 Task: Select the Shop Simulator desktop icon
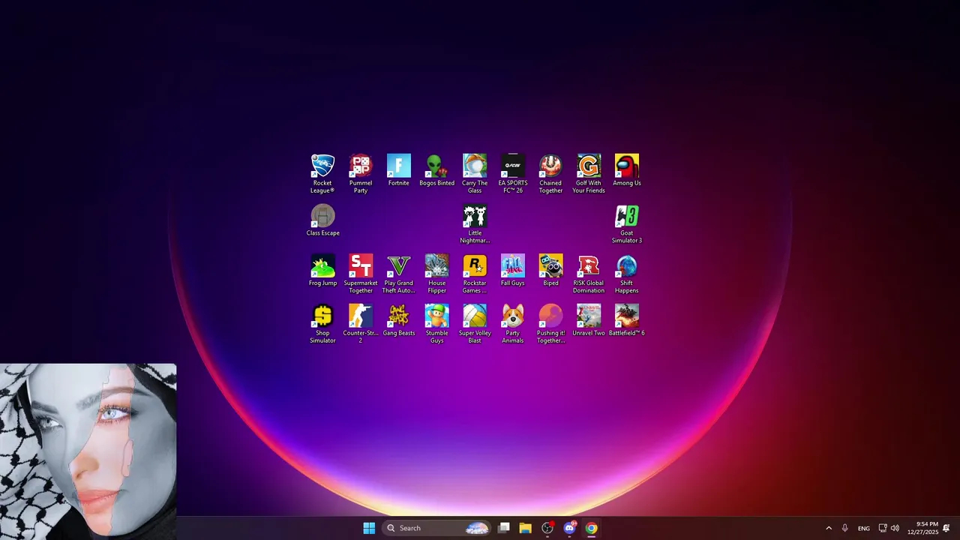tap(322, 324)
